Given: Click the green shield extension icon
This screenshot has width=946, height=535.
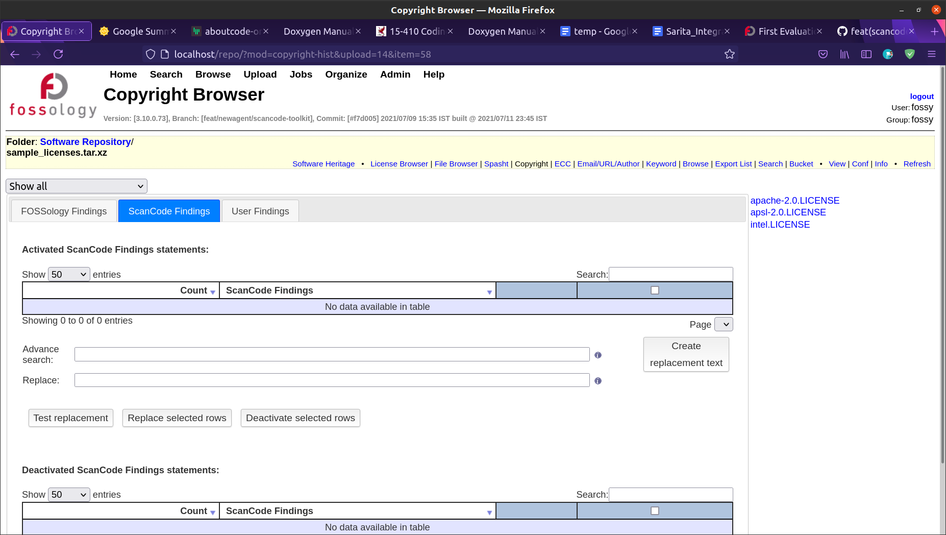Looking at the screenshot, I should click(x=910, y=54).
